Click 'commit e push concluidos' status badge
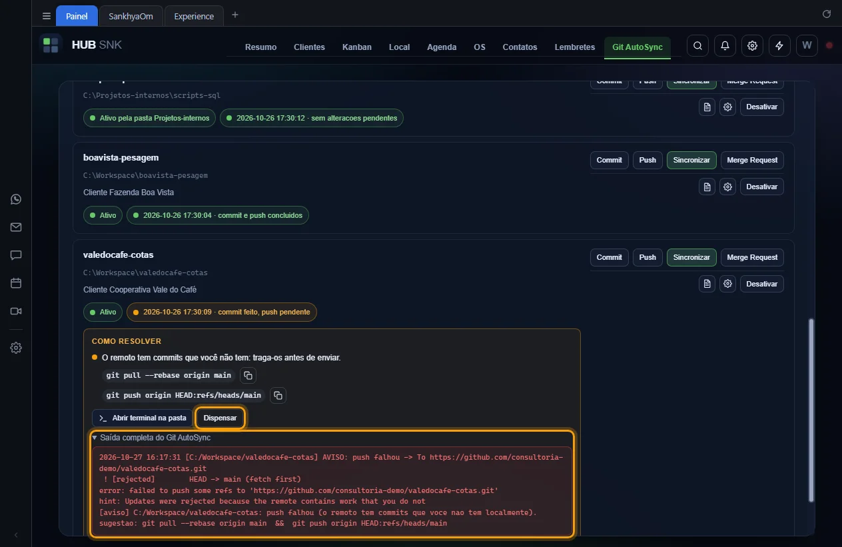842x547 pixels. click(218, 215)
